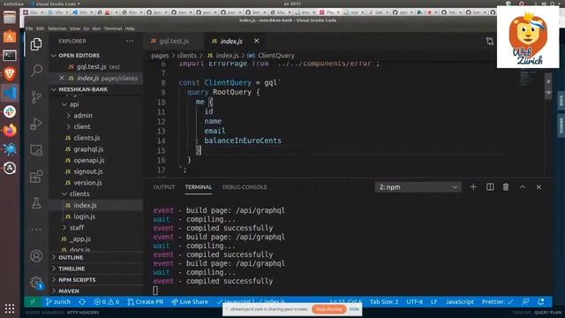Close index.js in Open Editors list
This screenshot has width=565, height=318.
tap(62, 78)
